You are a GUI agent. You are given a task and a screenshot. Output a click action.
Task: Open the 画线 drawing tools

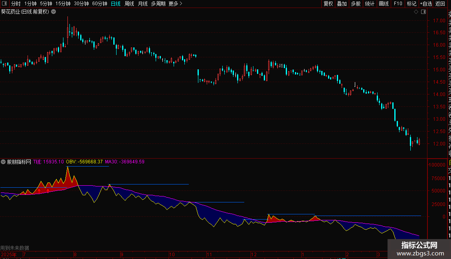[x=384, y=4]
